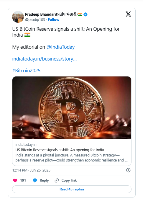Click the Reply label
The width and height of the screenshot is (143, 204).
44,180
